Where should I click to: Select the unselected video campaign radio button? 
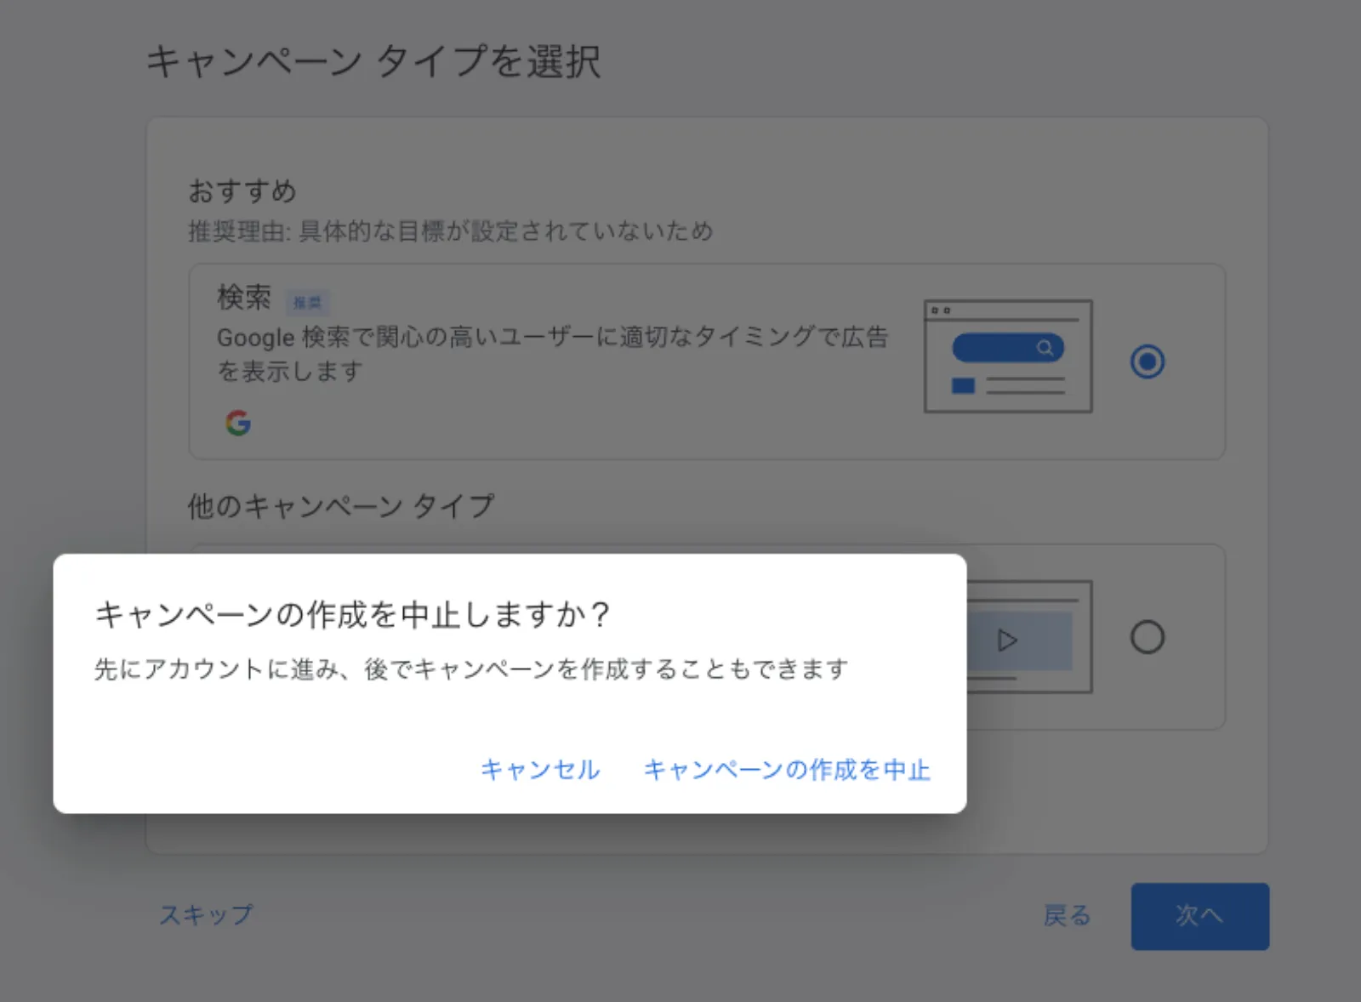coord(1147,637)
